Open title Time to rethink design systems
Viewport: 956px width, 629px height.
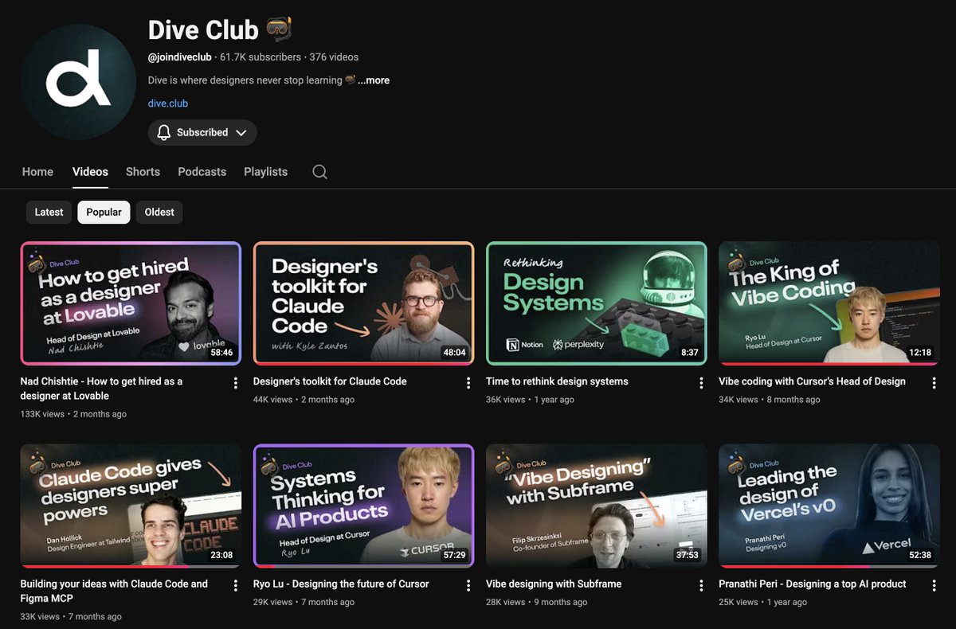[x=557, y=381]
